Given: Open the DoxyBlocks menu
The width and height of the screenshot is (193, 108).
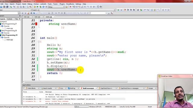Looking at the screenshot, I should point(70,4).
